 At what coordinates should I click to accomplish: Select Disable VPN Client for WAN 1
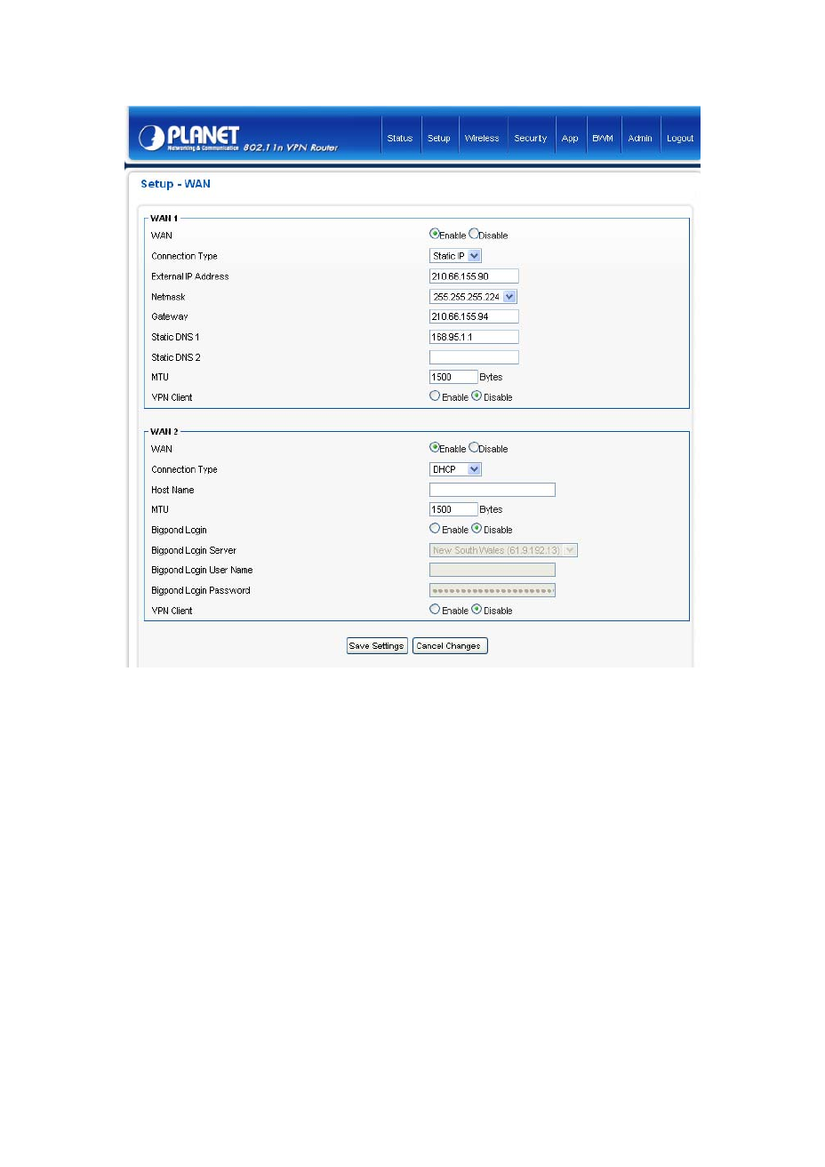tap(477, 396)
